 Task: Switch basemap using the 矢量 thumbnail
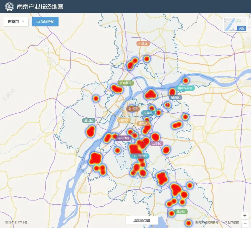tap(235, 25)
